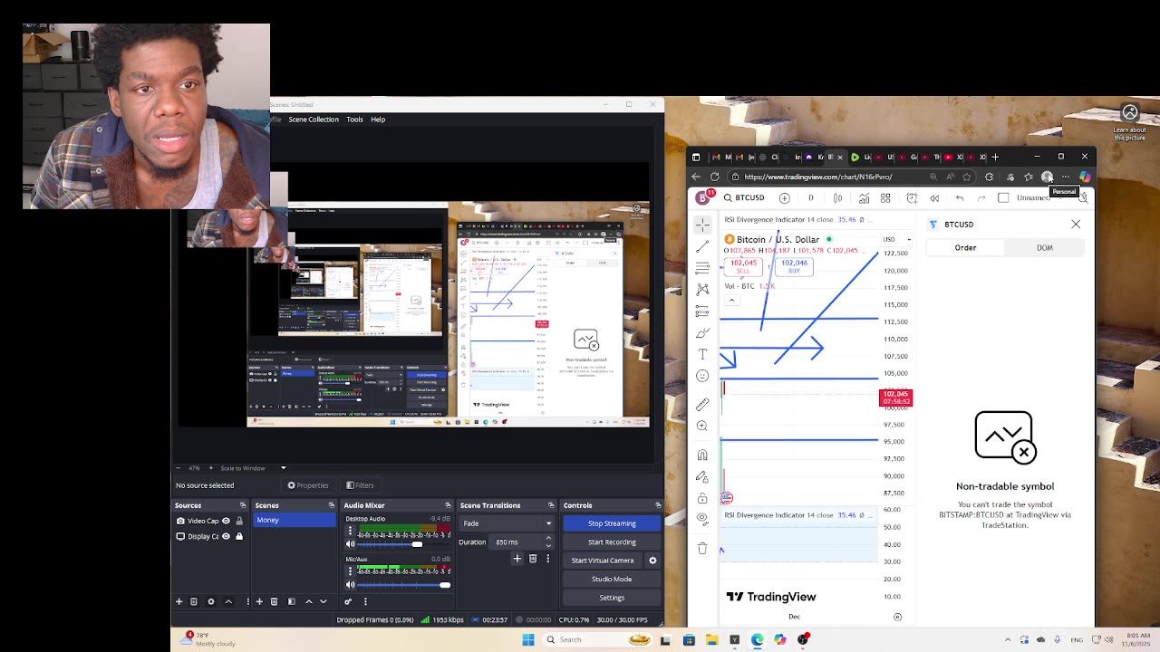Toggle lock all drawings icon
Screen dimensions: 1160x652
click(702, 498)
